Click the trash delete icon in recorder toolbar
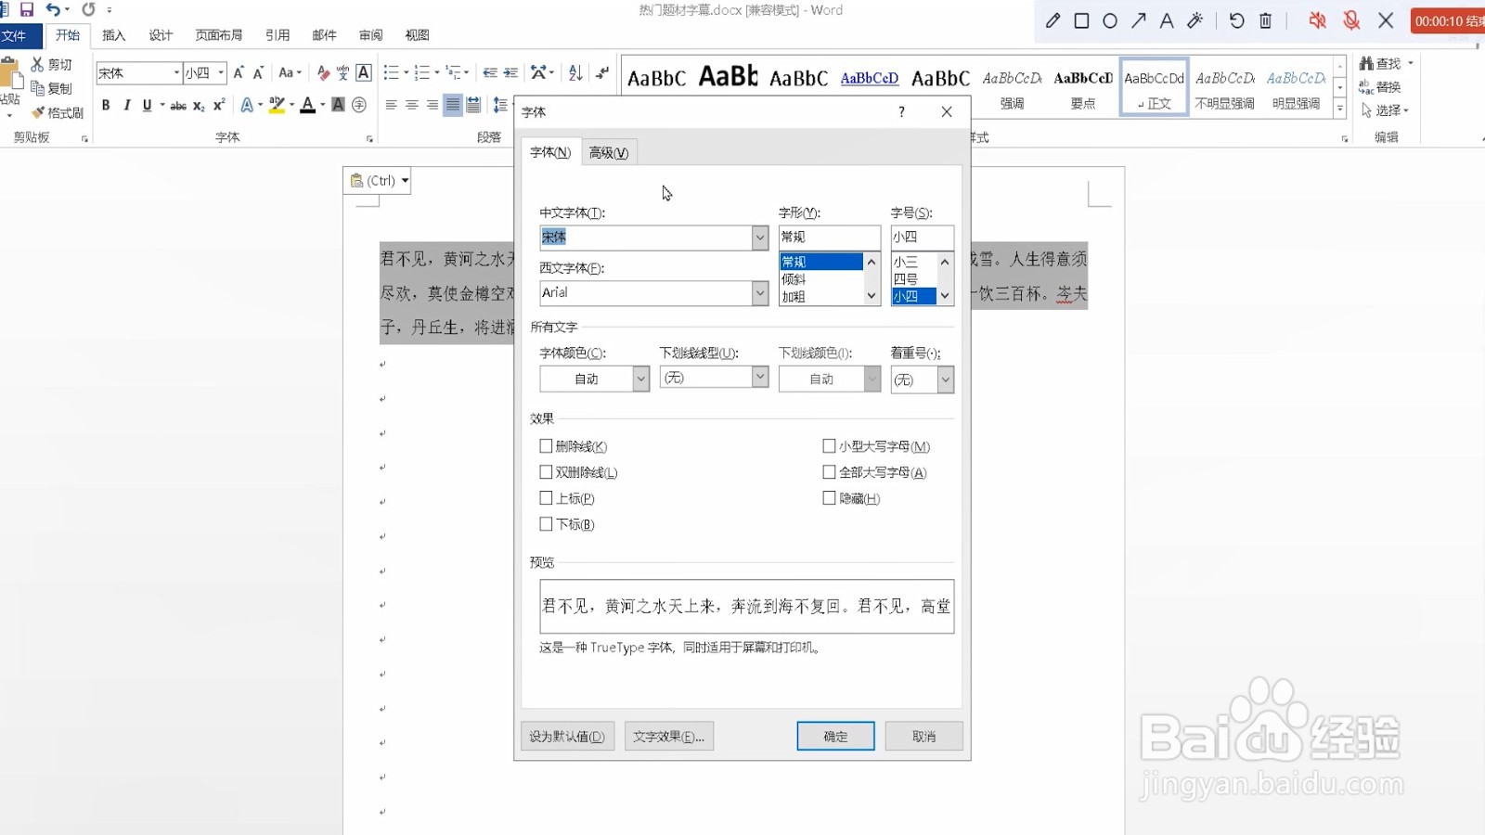 [1265, 20]
